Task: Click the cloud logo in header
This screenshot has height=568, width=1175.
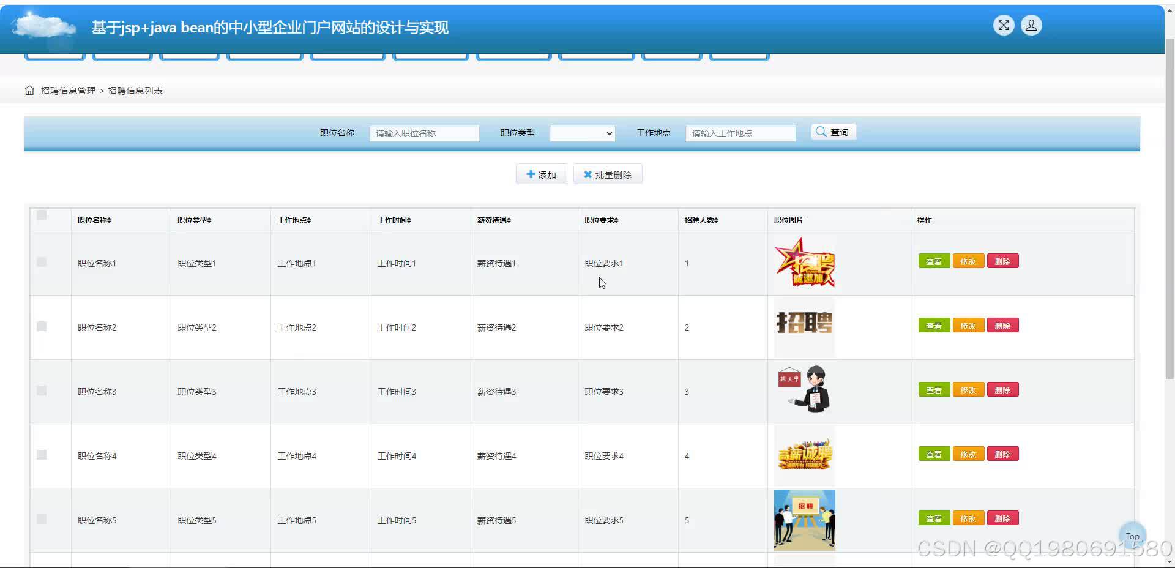Action: coord(44,28)
